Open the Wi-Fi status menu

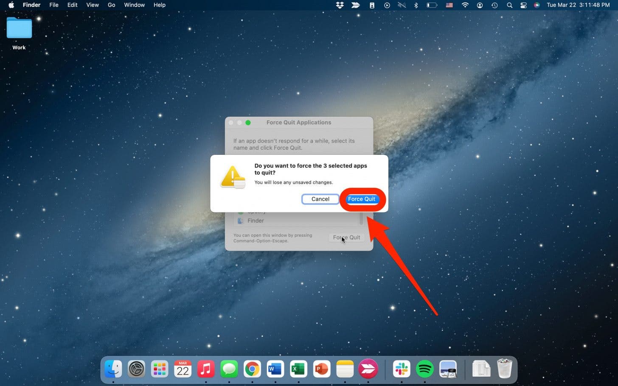[x=465, y=5]
